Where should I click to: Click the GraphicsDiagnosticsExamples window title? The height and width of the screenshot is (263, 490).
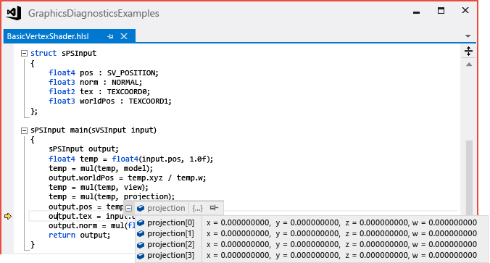click(94, 14)
